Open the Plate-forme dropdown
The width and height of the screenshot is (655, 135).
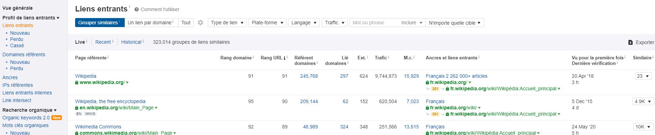pyautogui.click(x=268, y=23)
